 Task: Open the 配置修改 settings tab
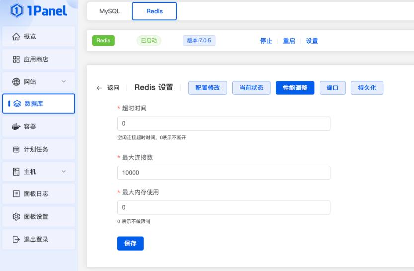click(208, 88)
